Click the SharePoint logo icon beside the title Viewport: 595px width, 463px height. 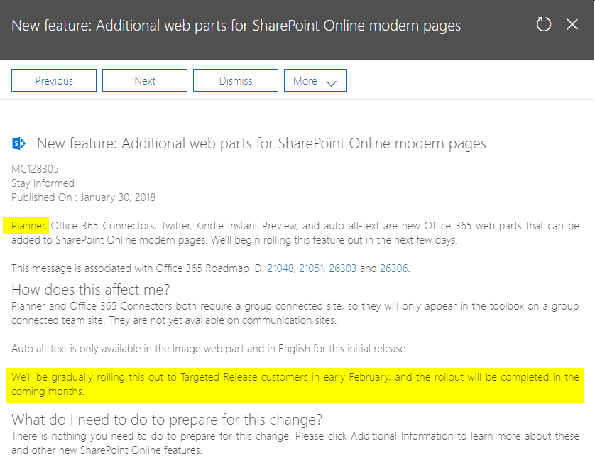[x=18, y=143]
